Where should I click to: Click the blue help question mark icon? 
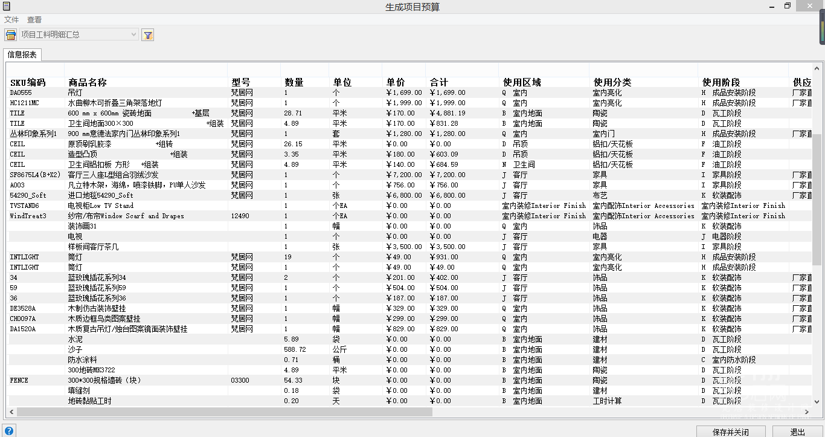[x=9, y=431]
